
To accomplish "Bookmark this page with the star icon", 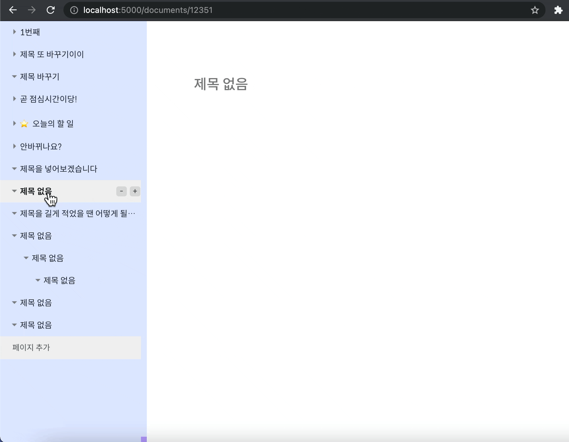I will coord(535,10).
